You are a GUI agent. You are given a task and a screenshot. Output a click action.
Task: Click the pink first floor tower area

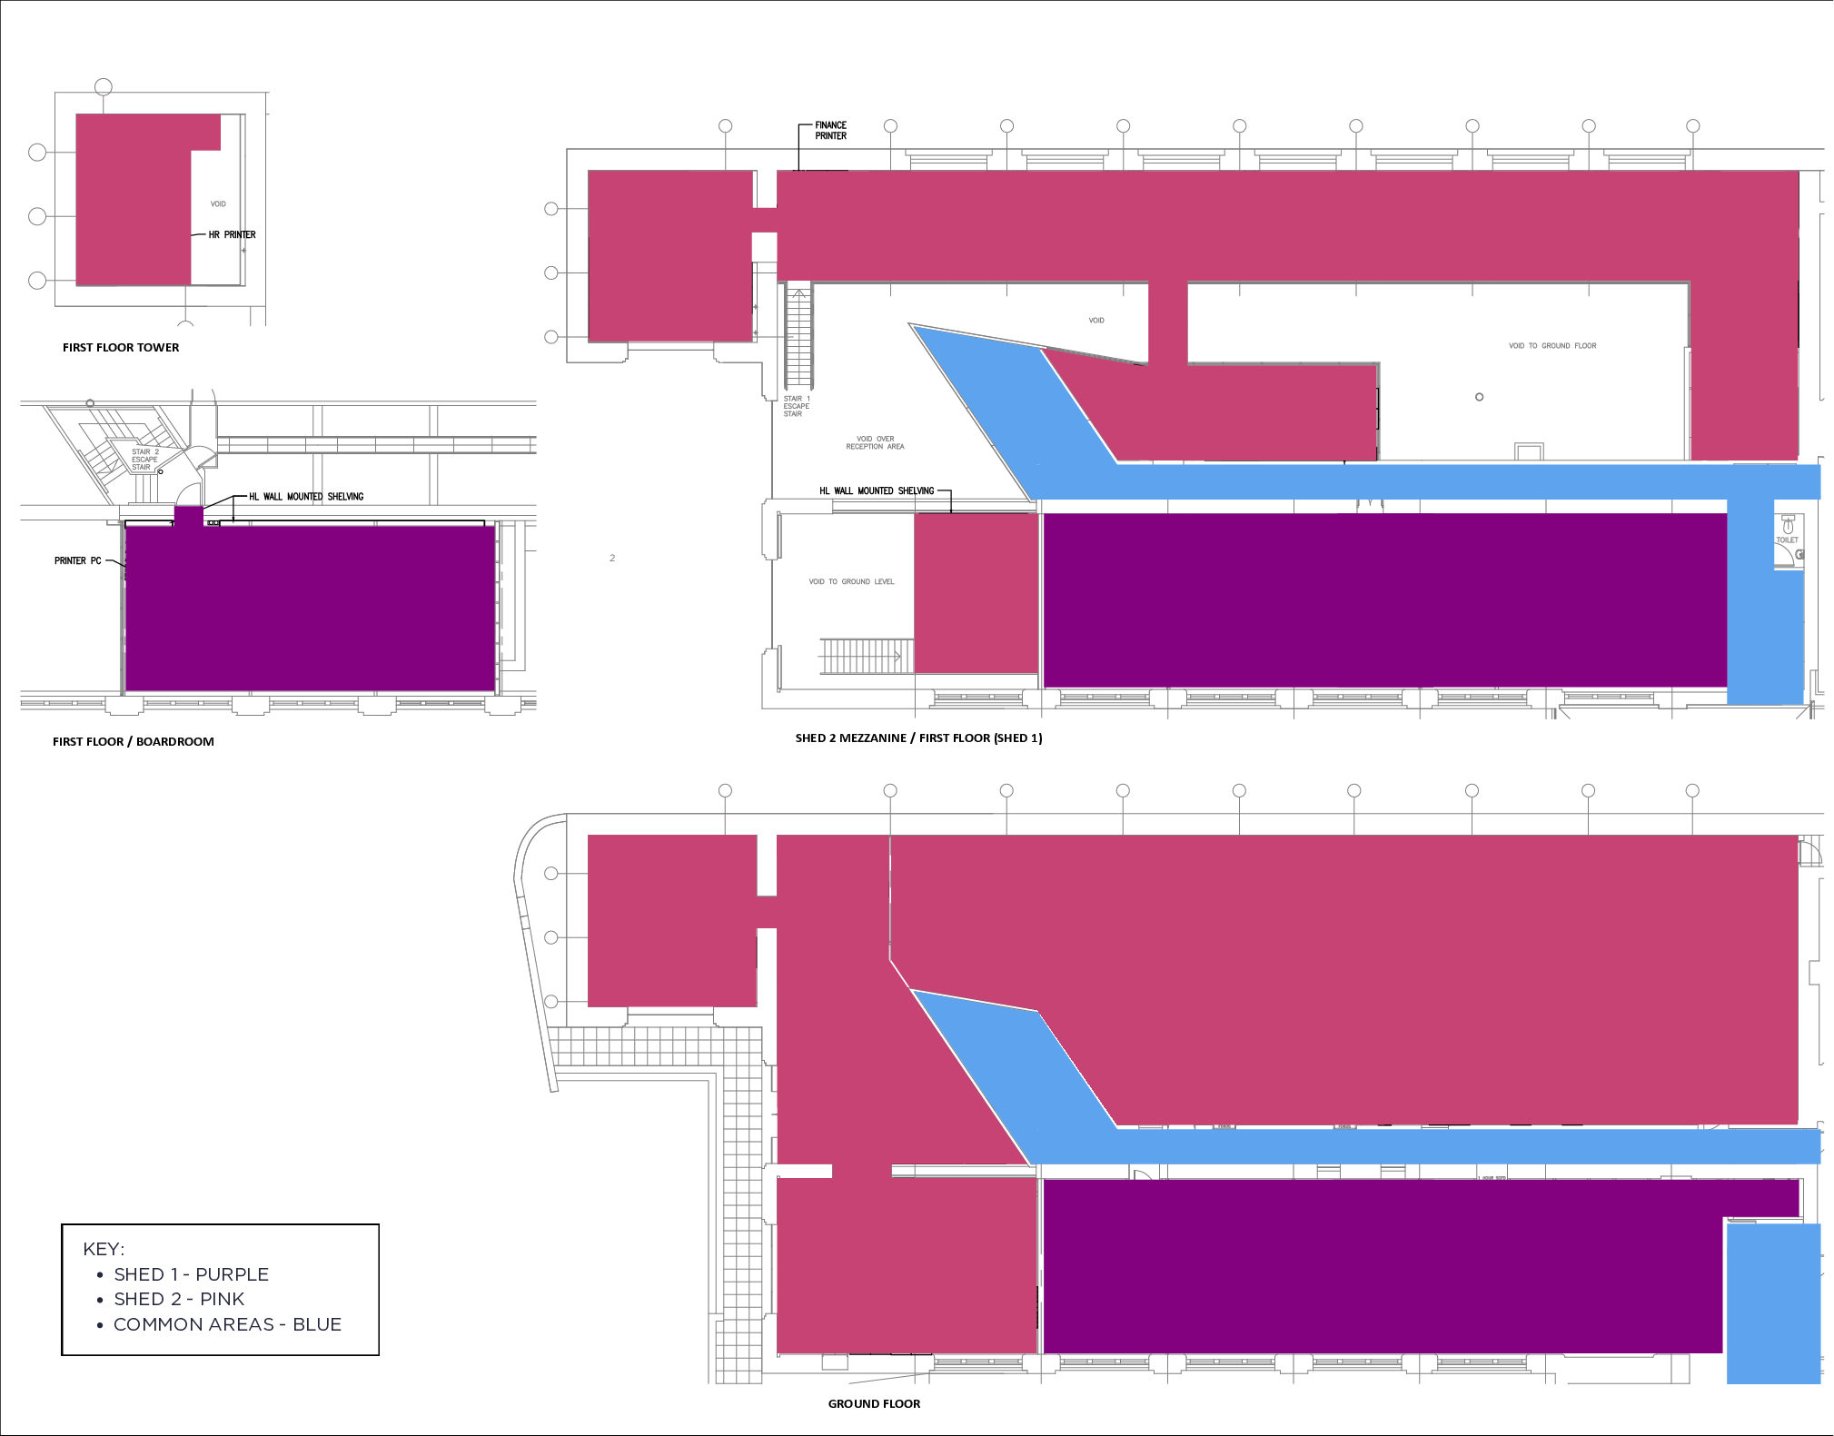[134, 200]
